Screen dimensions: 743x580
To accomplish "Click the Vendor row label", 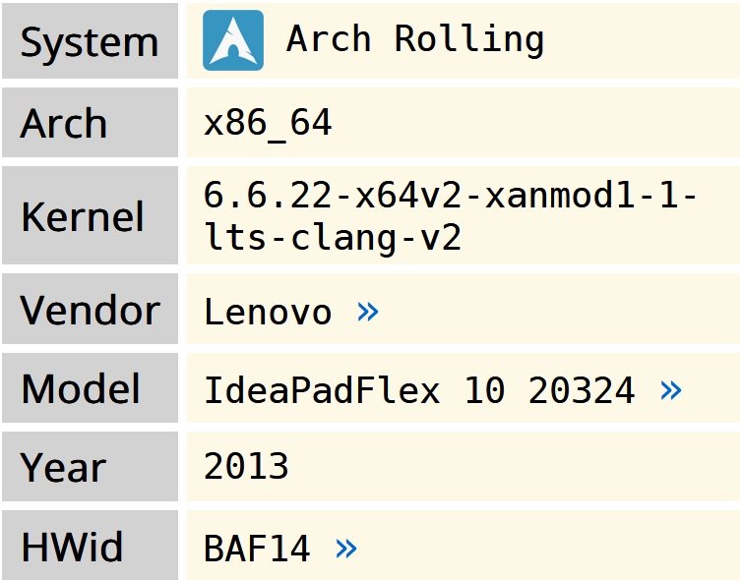I will [x=90, y=310].
